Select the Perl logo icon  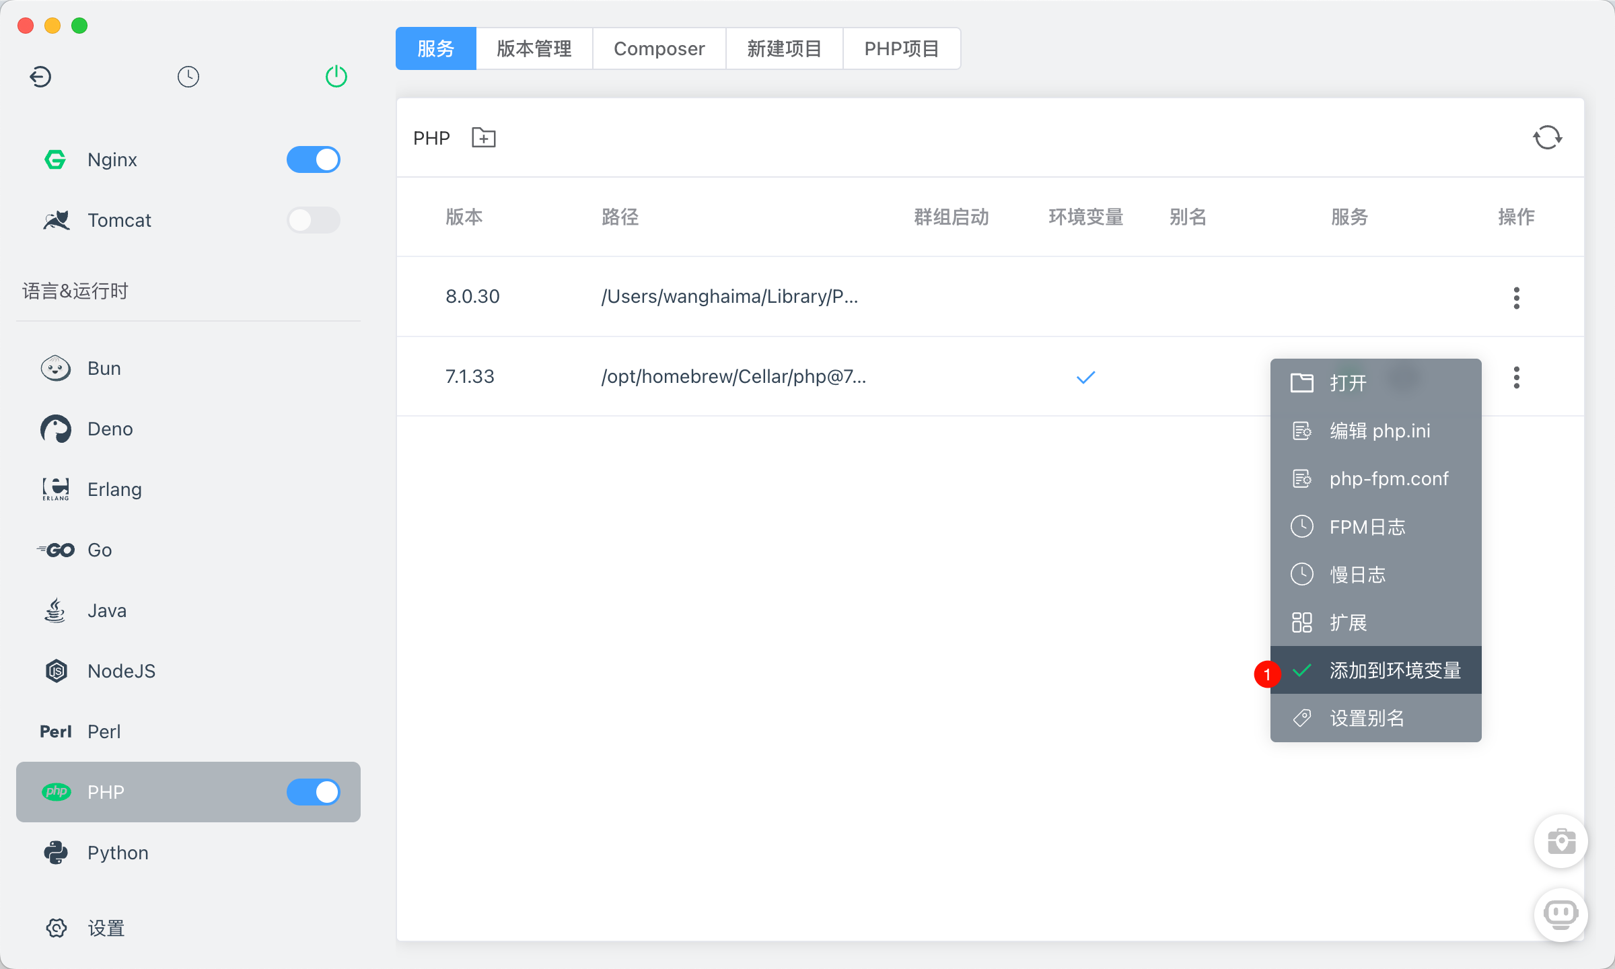tap(55, 731)
